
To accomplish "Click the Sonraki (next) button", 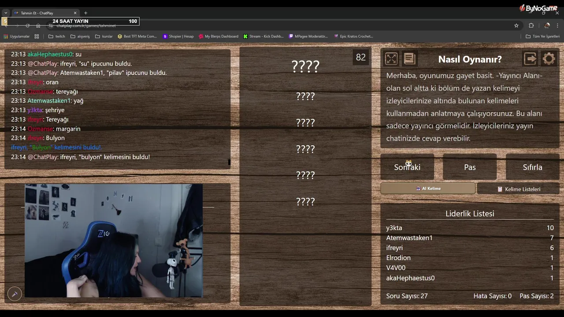I will [407, 167].
